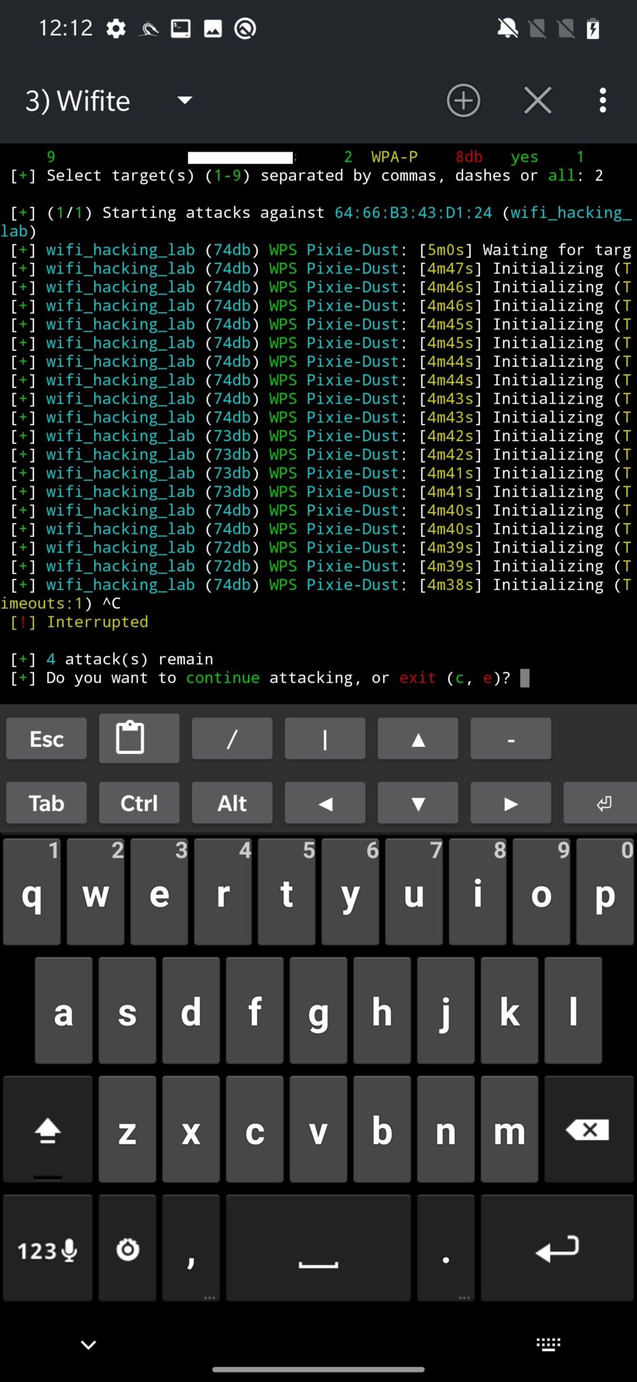This screenshot has height=1382, width=637.
Task: Toggle the Alt modifier key
Action: (x=232, y=803)
